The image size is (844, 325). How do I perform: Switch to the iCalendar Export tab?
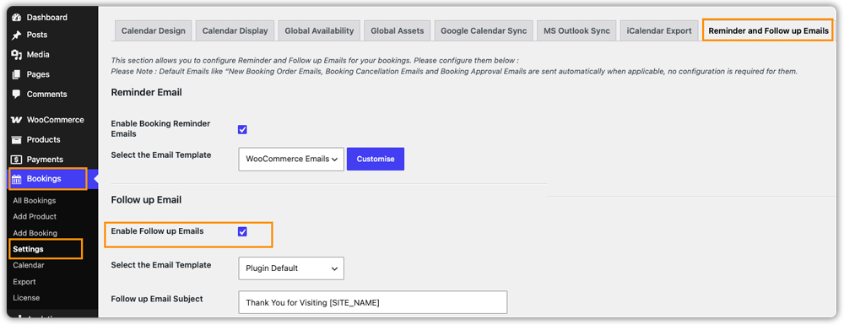659,30
